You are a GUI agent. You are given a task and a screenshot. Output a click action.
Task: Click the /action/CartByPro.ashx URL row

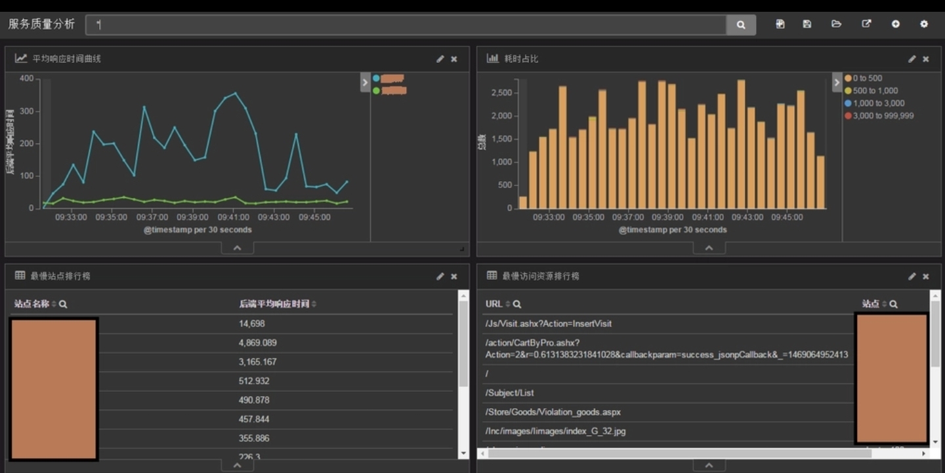(x=667, y=349)
